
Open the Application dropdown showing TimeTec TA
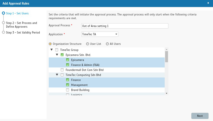[x=100, y=34]
